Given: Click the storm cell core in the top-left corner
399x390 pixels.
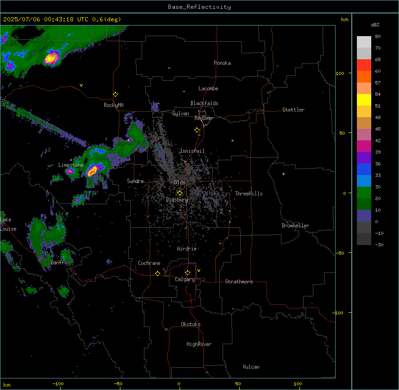Looking at the screenshot, I should tap(52, 58).
